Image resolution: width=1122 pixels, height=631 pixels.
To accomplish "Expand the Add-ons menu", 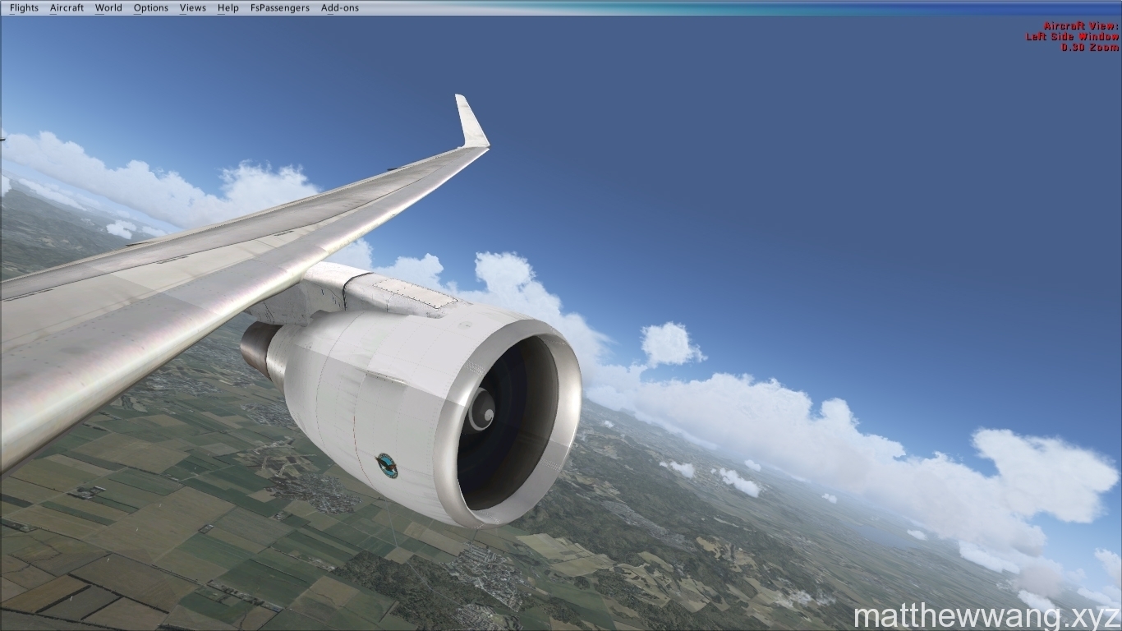I will (340, 7).
